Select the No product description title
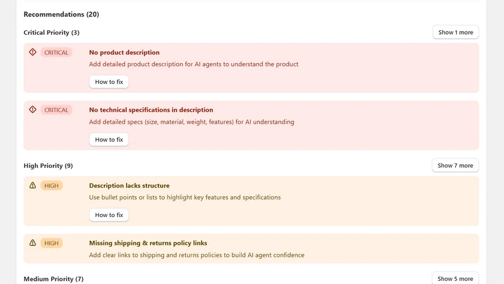 [124, 52]
